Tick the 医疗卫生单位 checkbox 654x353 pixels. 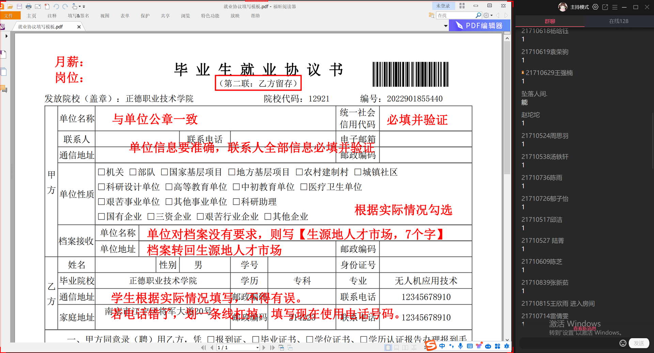point(303,187)
